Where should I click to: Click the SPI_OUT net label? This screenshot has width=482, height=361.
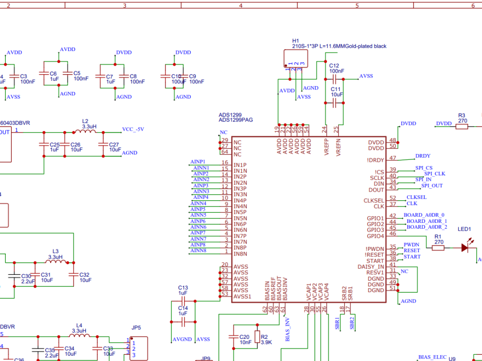click(x=432, y=186)
